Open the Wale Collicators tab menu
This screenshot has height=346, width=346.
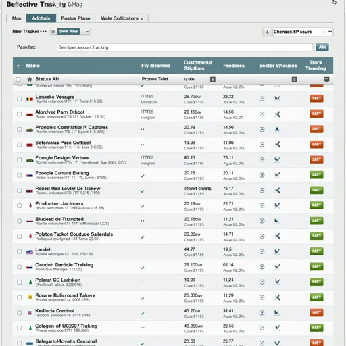click(122, 18)
